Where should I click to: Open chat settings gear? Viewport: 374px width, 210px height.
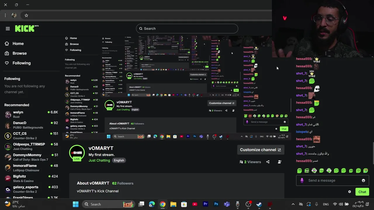point(349,192)
